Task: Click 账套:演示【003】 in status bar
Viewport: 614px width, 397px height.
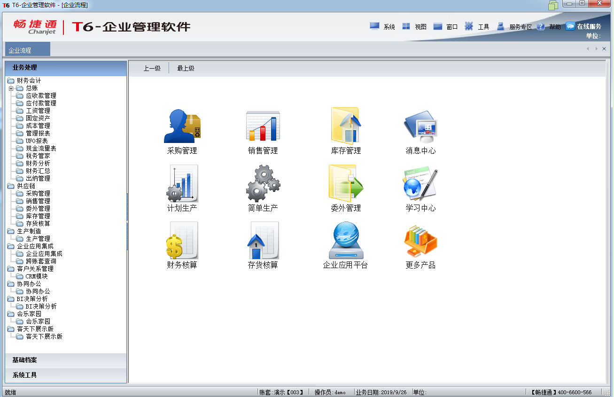Action: click(281, 392)
